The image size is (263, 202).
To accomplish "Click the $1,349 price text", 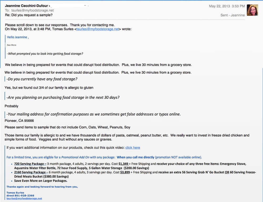I will (x=124, y=164).
